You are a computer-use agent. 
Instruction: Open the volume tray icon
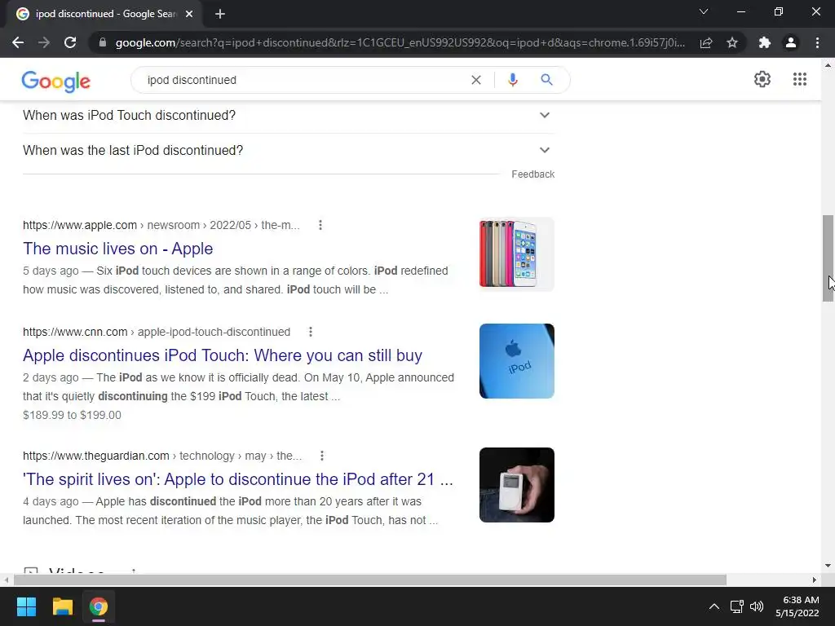[x=756, y=606]
